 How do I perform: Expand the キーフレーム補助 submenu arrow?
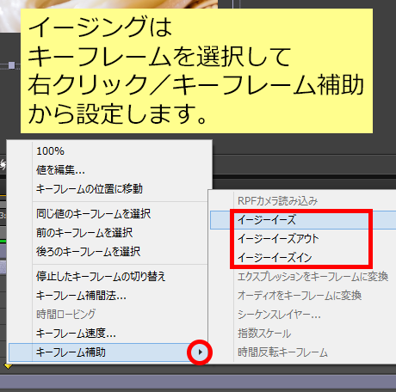point(200,352)
